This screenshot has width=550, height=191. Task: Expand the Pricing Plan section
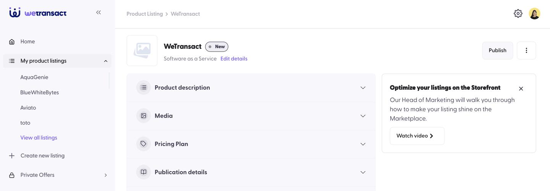pos(363,144)
